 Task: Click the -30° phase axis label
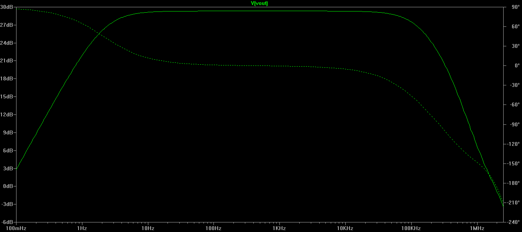(x=515, y=85)
